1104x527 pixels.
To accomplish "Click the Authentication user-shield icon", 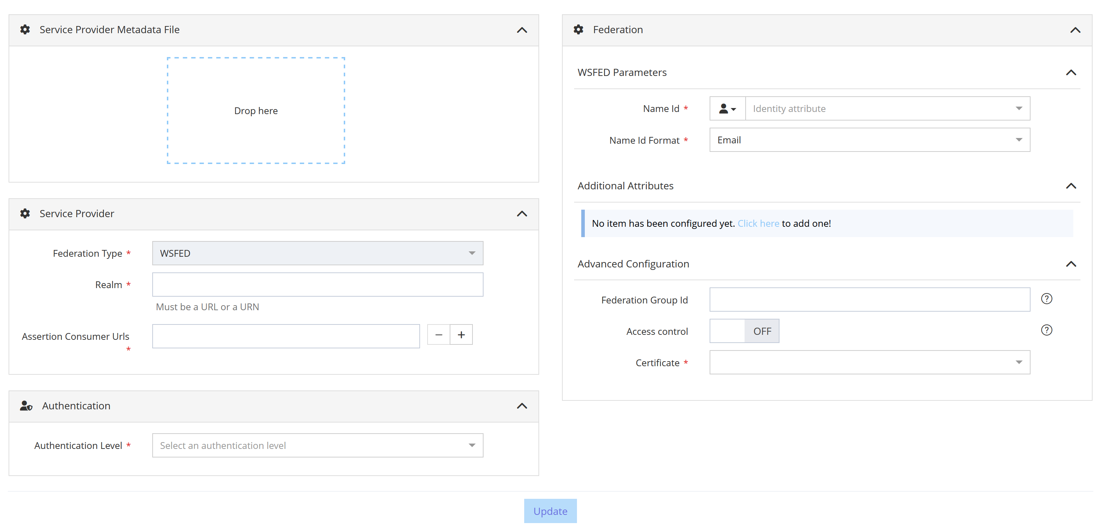I will click(26, 406).
